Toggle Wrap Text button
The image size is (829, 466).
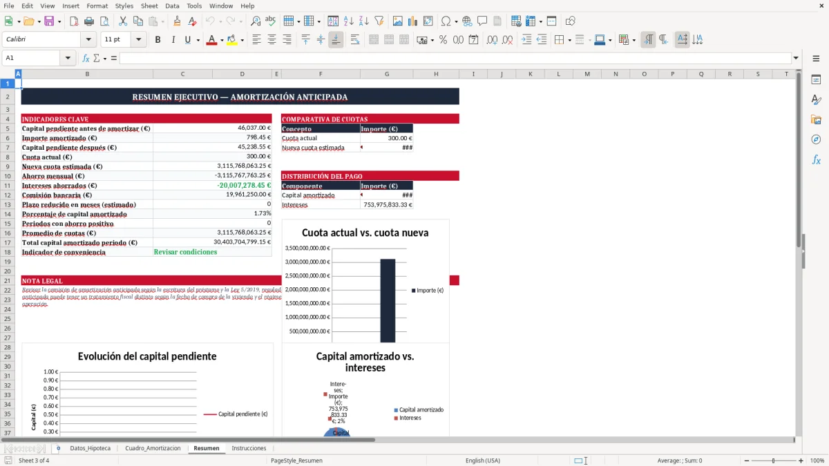(355, 40)
